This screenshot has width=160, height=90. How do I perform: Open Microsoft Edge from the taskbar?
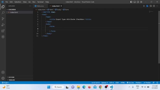click(x=84, y=87)
